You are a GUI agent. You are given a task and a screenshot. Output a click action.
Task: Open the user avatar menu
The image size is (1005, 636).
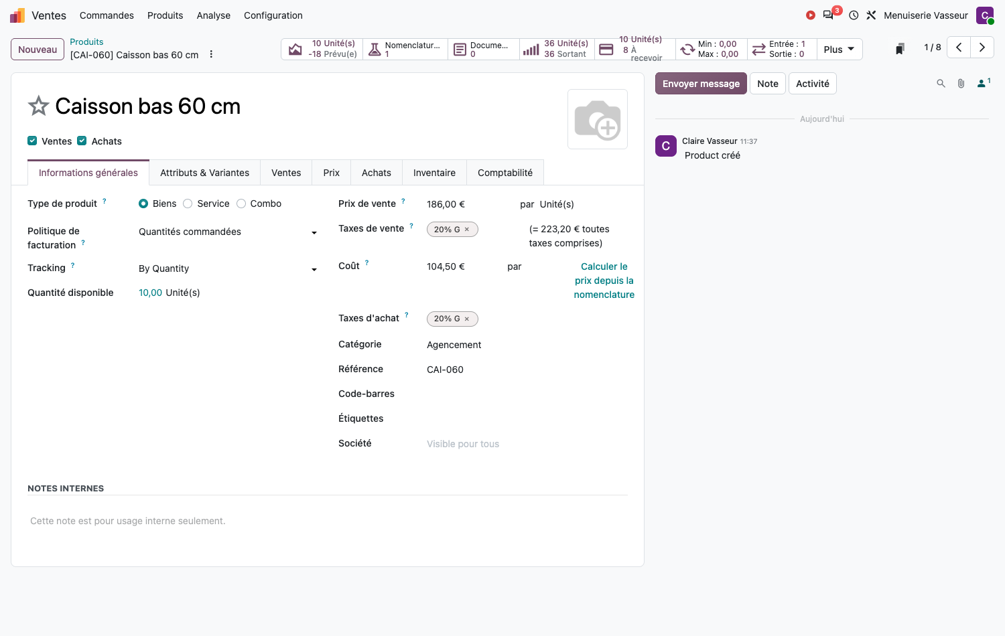click(985, 15)
